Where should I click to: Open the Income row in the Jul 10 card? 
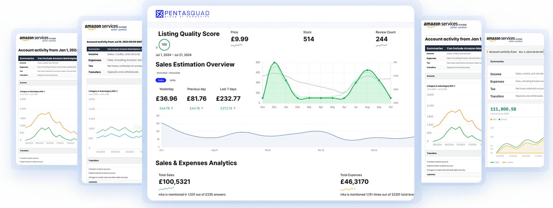(114, 54)
